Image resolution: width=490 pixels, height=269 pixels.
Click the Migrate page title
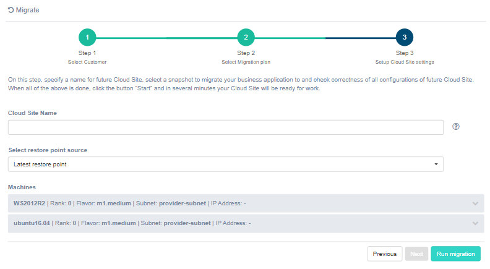[28, 11]
